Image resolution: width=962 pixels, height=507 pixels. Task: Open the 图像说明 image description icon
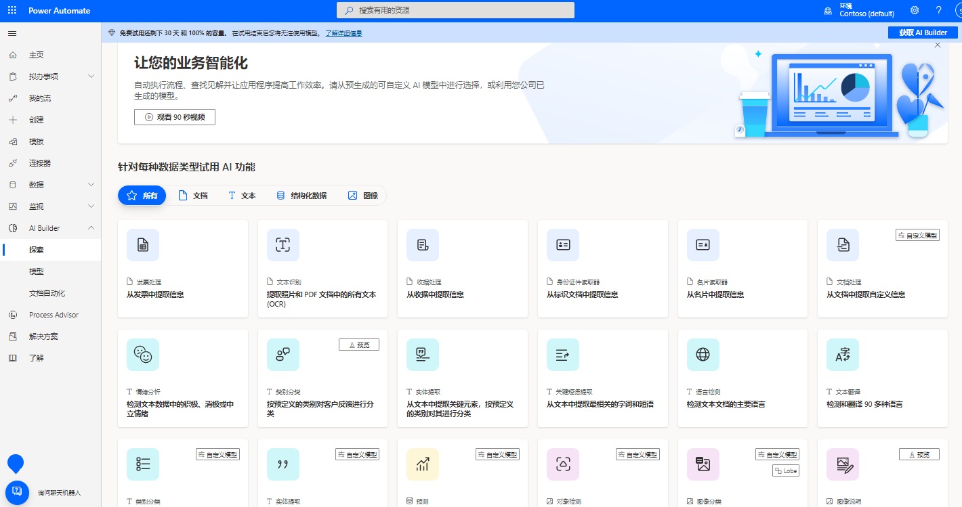pyautogui.click(x=843, y=464)
